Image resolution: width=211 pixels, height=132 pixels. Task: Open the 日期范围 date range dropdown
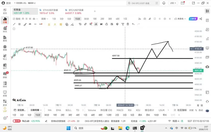click(x=36, y=110)
